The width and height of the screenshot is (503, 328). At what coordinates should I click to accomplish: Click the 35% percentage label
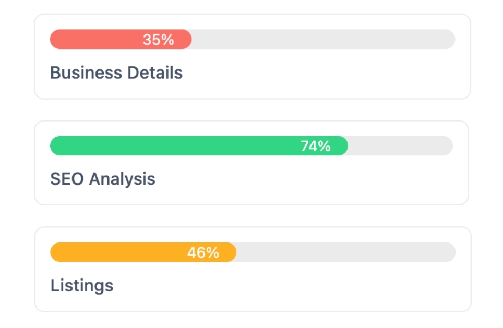coord(159,40)
